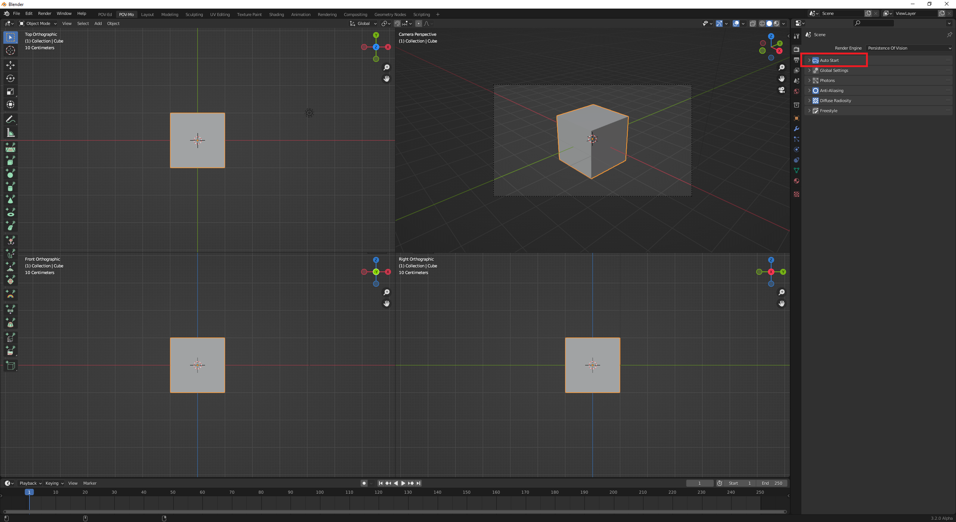Image resolution: width=956 pixels, height=522 pixels.
Task: Select the Move tool in toolbar
Action: point(10,65)
